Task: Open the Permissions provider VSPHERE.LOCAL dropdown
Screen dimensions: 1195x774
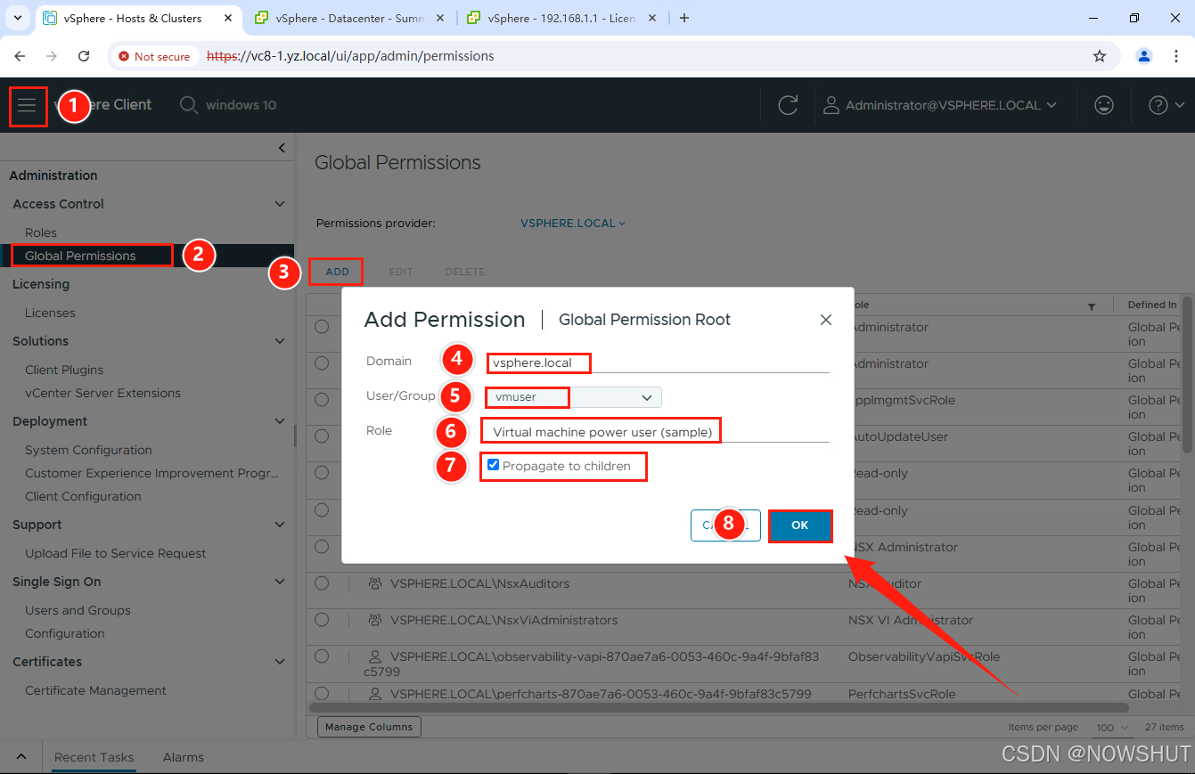Action: point(573,224)
